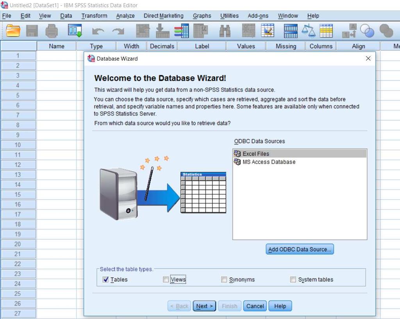Enable the Views table type checkbox
Image resolution: width=400 pixels, height=319 pixels.
(166, 280)
